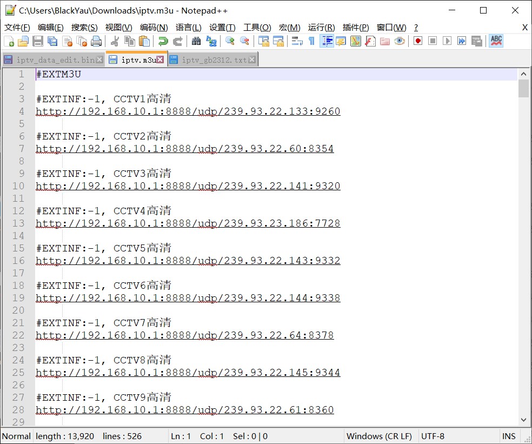Click scrollbar down arrow

pyautogui.click(x=523, y=420)
